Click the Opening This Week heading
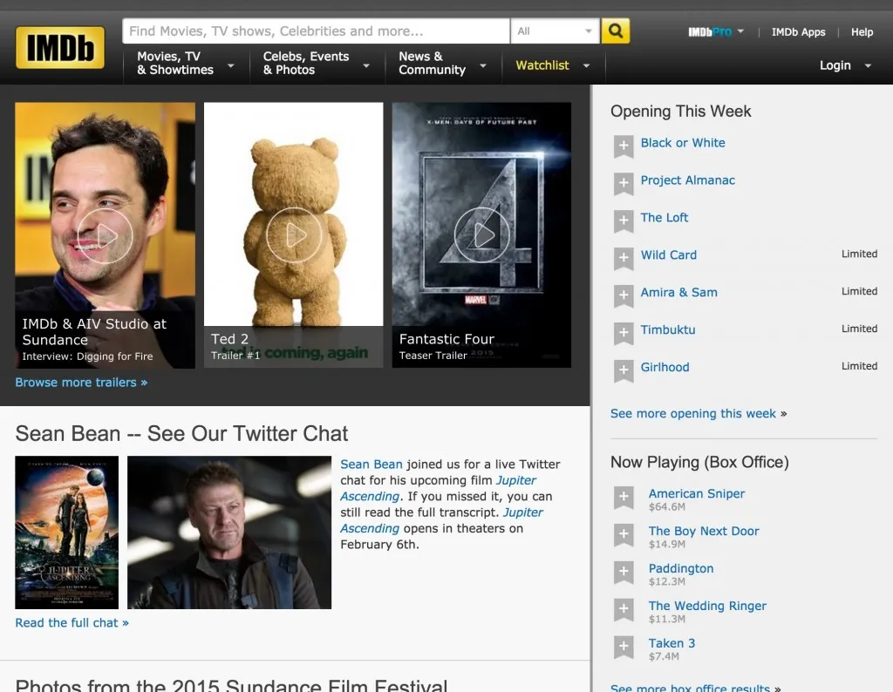 680,111
